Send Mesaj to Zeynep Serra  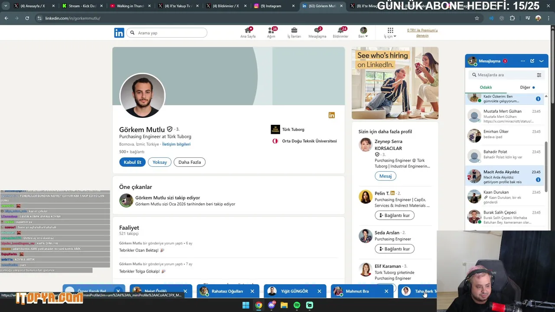(x=385, y=176)
